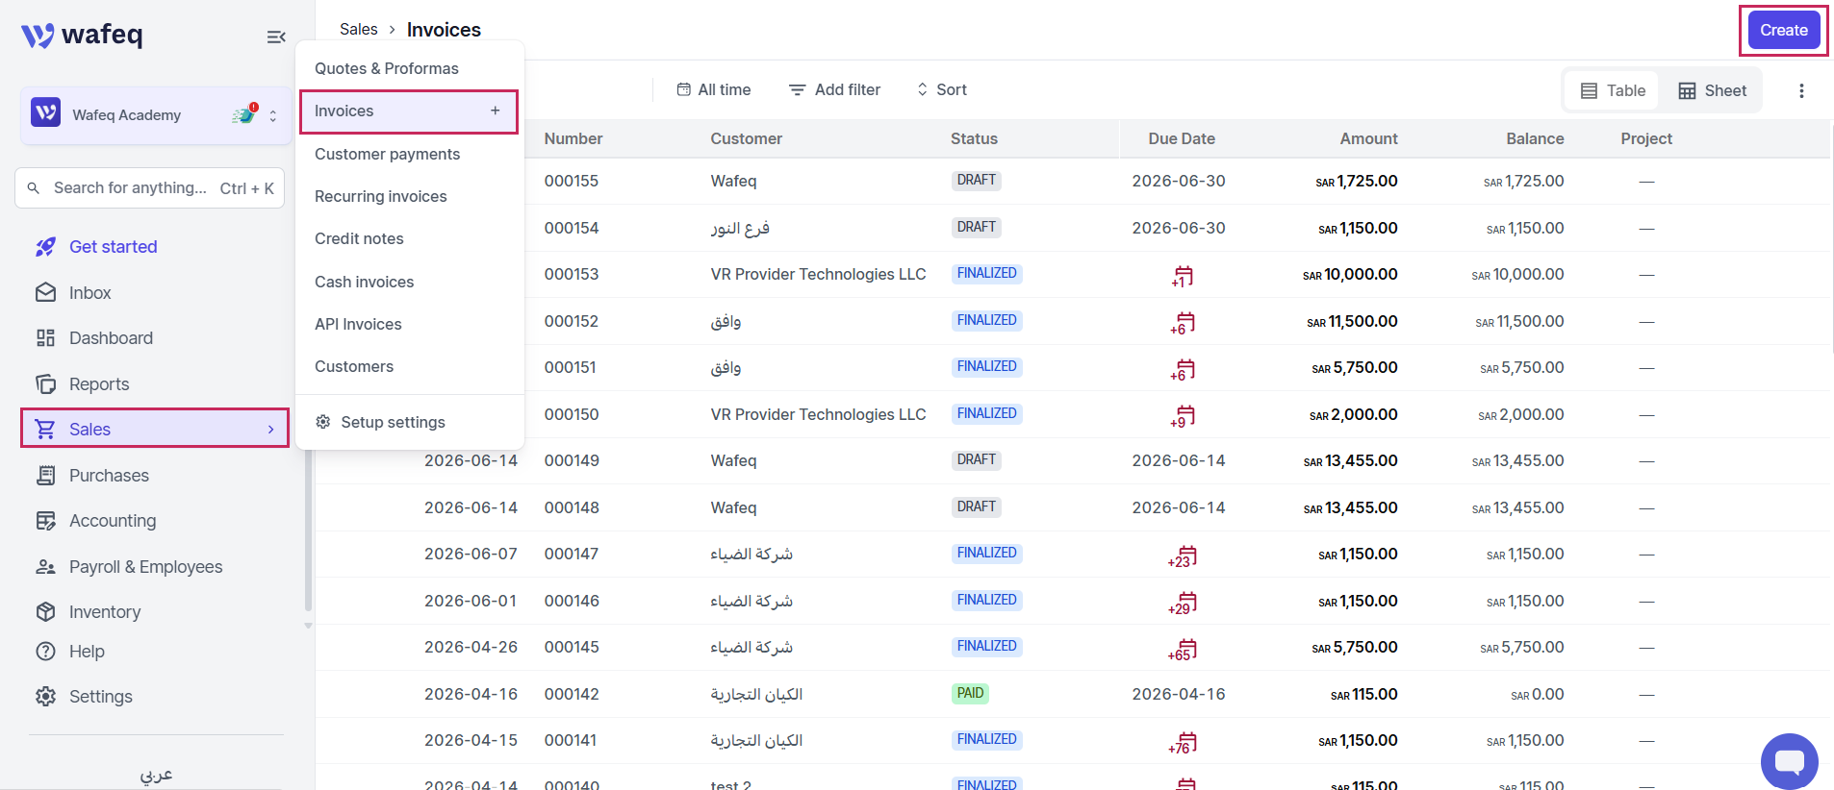The height and width of the screenshot is (790, 1834).
Task: Click amount SAR 13,455.00 on invoice 000149
Action: pyautogui.click(x=1351, y=460)
